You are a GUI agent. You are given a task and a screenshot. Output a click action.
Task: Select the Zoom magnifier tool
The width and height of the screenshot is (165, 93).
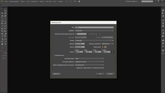pyautogui.click(x=5, y=44)
